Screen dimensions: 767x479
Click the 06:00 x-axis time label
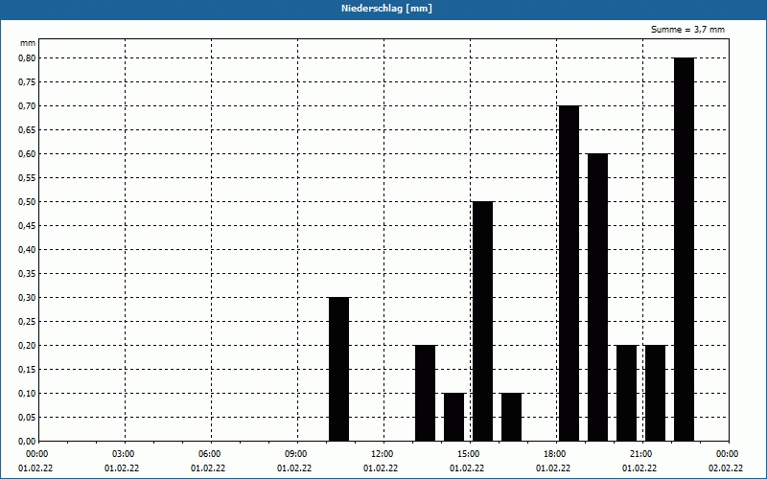tap(209, 454)
